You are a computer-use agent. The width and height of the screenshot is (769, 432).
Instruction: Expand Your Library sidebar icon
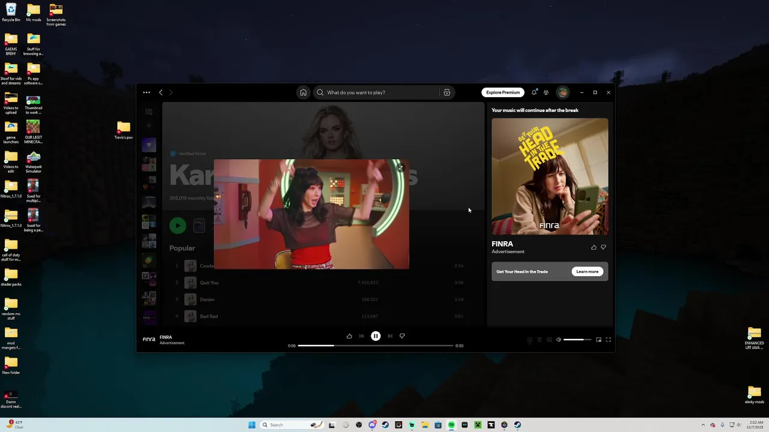pos(149,112)
